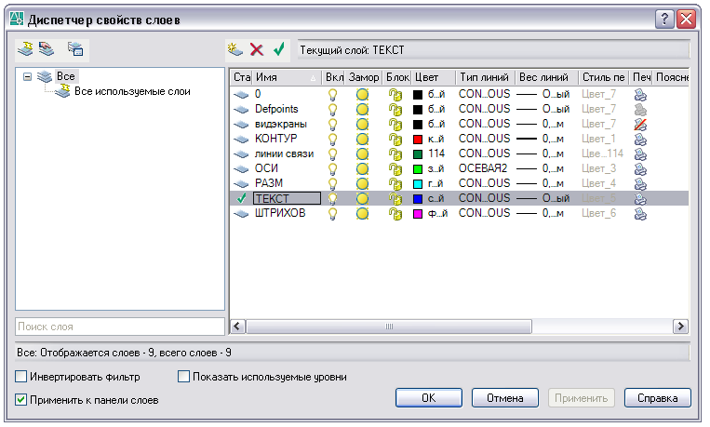
Task: Click the status icon of the ШТРИХОВ row
Action: pos(241,214)
